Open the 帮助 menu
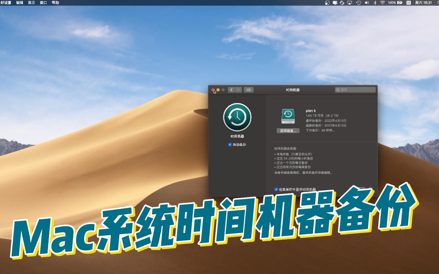The image size is (439, 274). click(x=56, y=3)
